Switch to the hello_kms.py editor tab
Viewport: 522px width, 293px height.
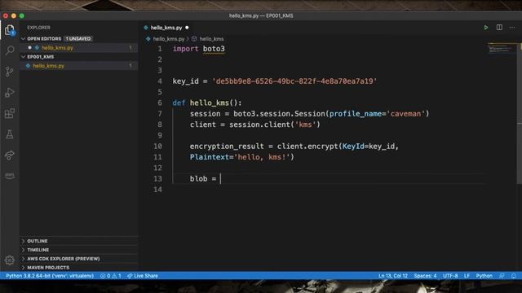pyautogui.click(x=166, y=28)
